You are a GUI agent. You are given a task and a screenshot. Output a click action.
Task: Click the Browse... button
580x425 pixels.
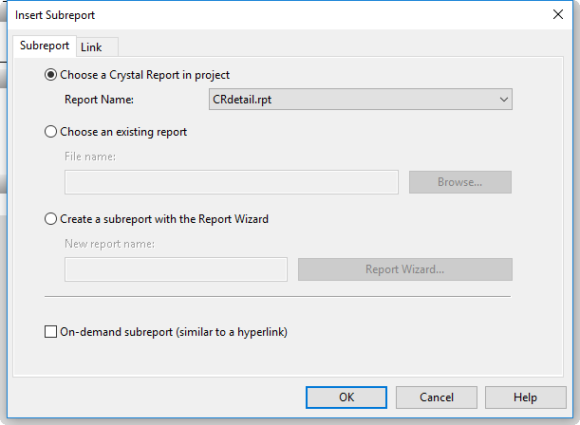click(460, 182)
